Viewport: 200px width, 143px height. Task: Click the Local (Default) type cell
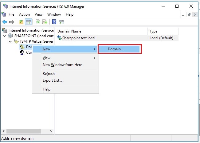tap(161, 38)
